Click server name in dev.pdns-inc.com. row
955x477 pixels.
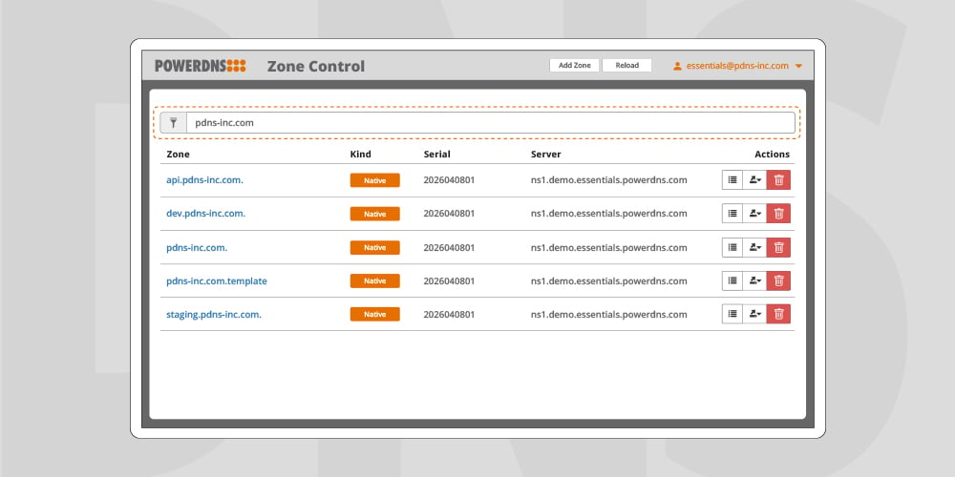pos(609,214)
